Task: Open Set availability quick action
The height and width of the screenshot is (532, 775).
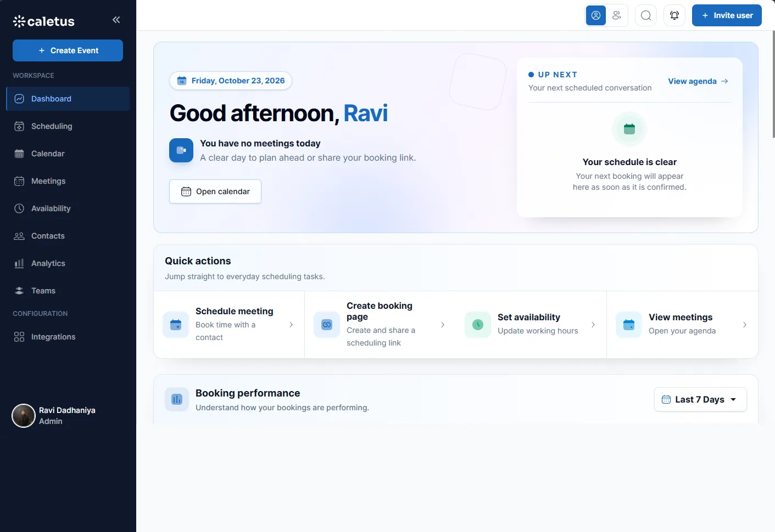Action: point(531,325)
